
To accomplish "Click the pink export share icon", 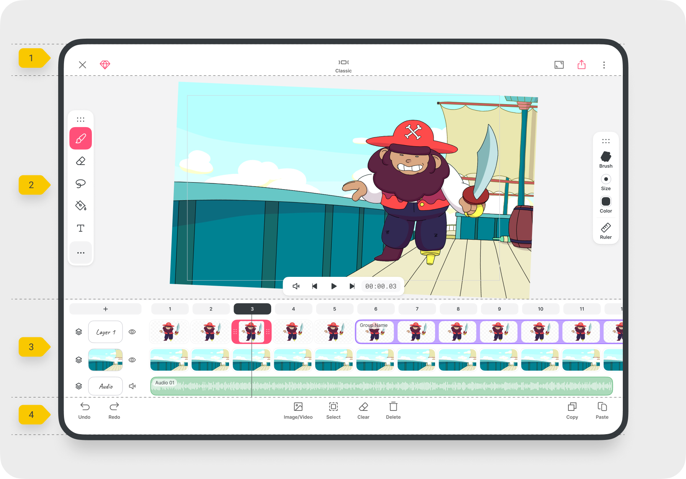I will [x=581, y=65].
